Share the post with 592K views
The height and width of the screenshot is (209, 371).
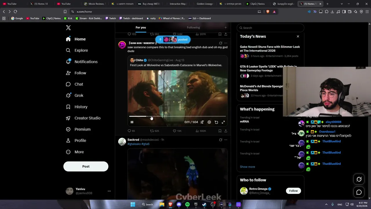[x=226, y=131]
